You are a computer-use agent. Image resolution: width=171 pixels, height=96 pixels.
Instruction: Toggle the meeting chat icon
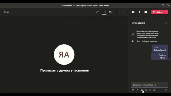coord(104,12)
